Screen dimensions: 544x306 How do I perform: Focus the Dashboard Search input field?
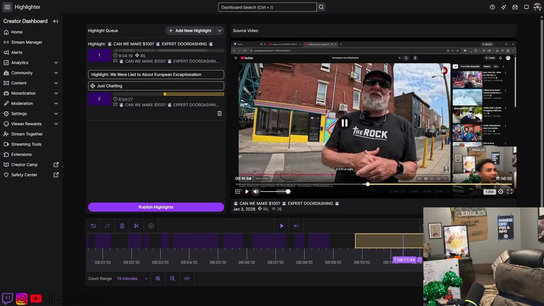click(267, 7)
